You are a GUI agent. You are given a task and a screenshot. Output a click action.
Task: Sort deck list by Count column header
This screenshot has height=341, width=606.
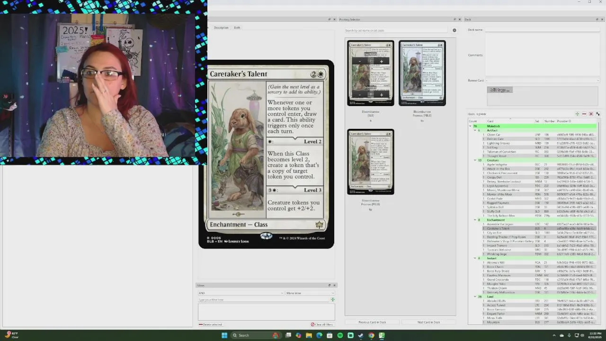(472, 121)
